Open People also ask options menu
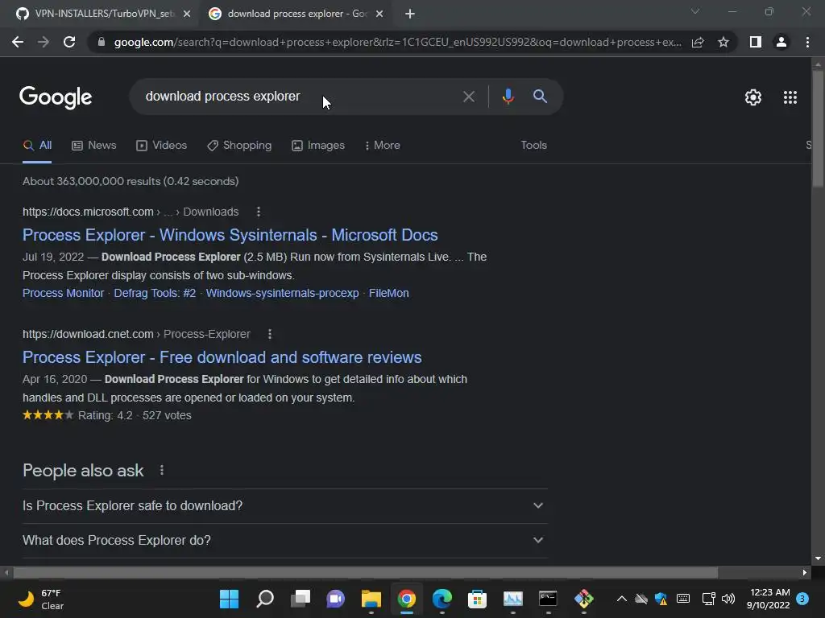Viewport: 825px width, 618px height. click(x=162, y=470)
